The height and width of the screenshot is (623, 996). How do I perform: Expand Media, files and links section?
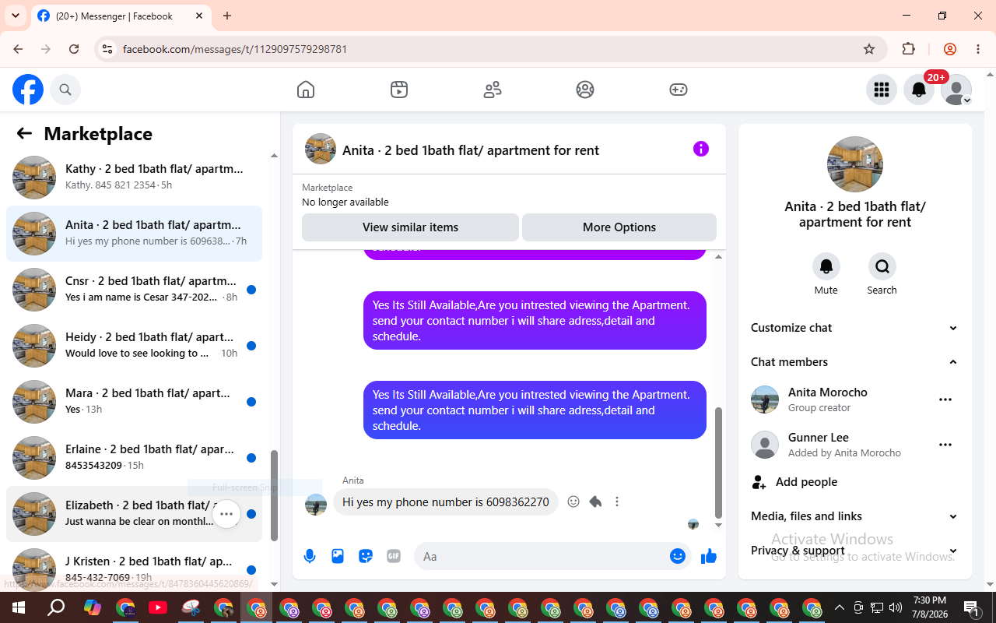855,516
